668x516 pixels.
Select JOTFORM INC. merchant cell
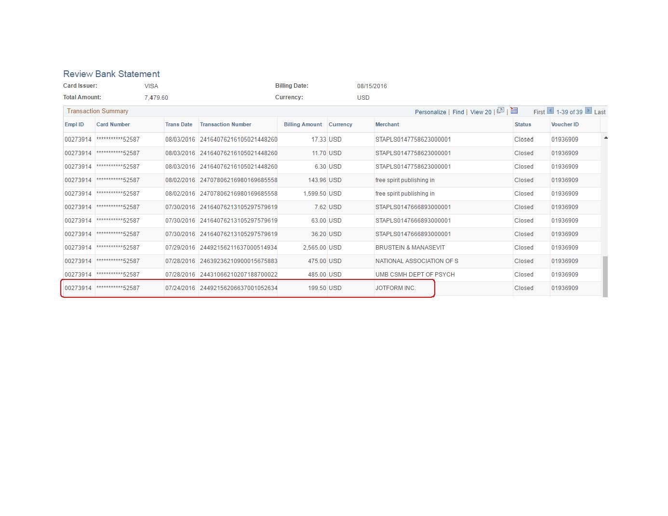(x=395, y=288)
